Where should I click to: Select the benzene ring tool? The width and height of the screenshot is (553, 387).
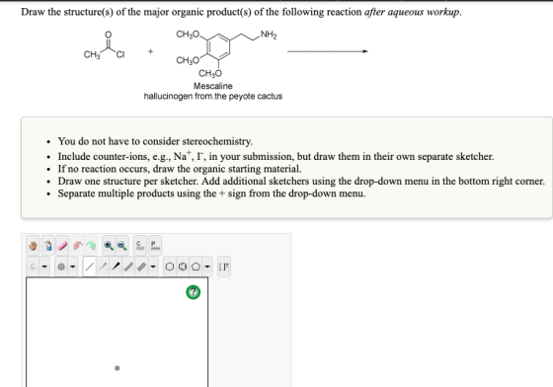click(183, 267)
